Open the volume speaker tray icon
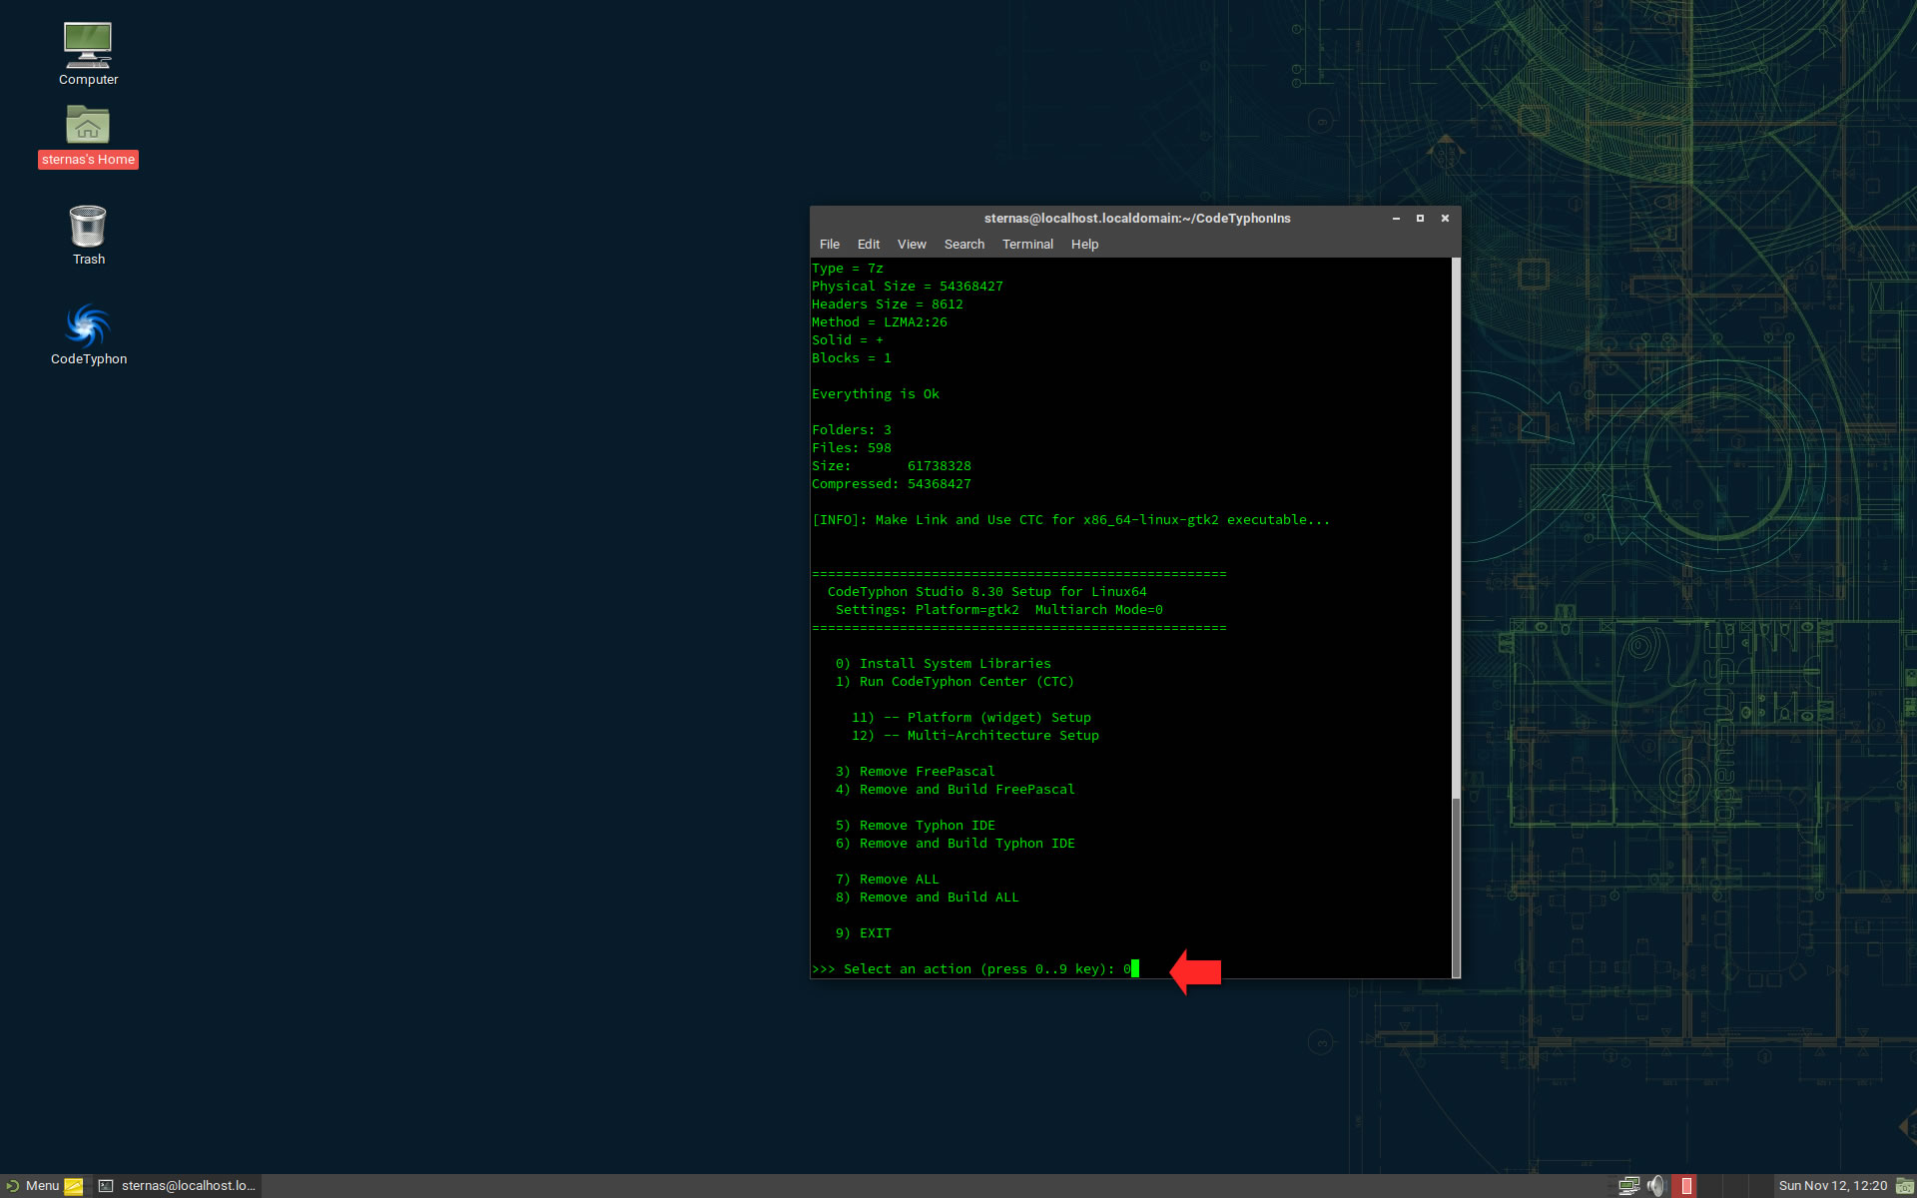1917x1198 pixels. (x=1656, y=1186)
